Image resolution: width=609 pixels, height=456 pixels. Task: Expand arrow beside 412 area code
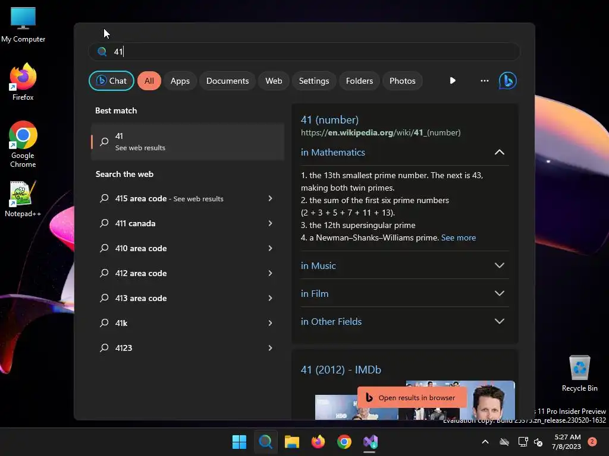point(271,273)
